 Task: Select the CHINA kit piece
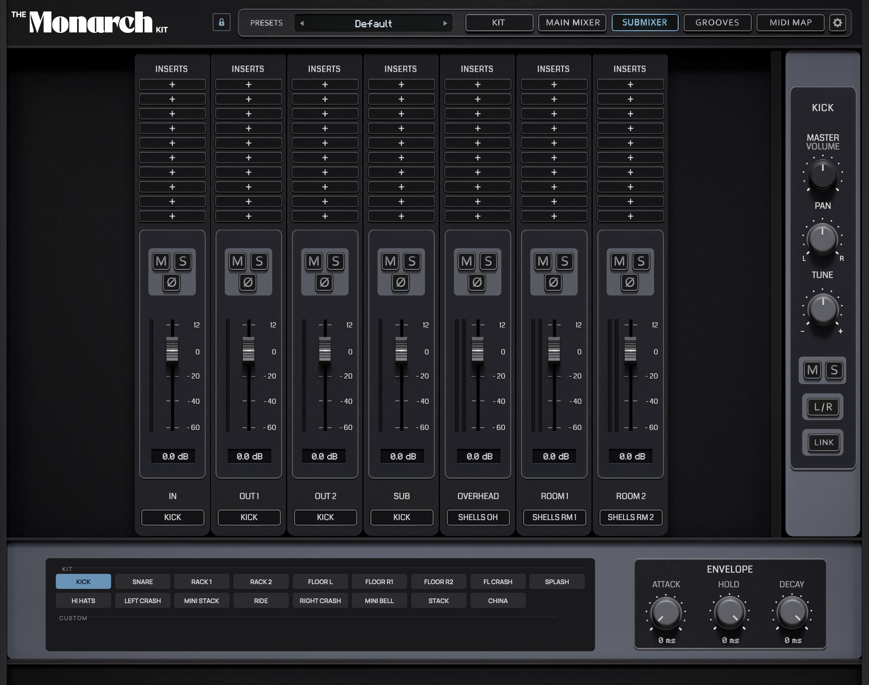(498, 601)
